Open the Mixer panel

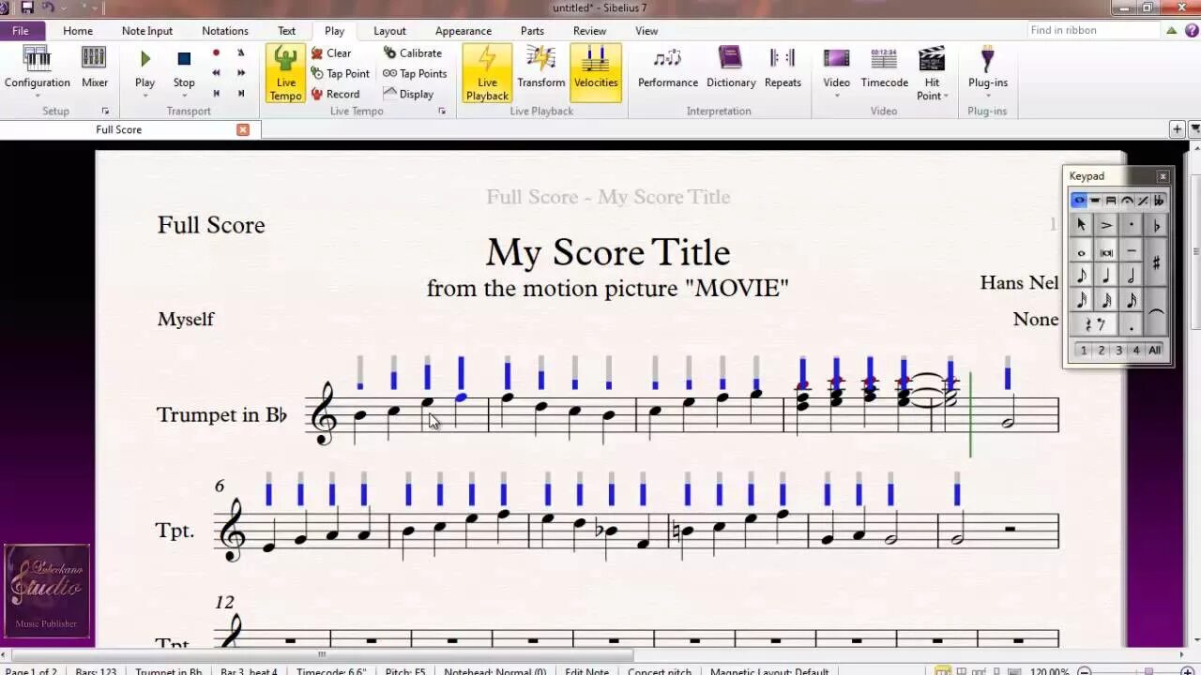(94, 67)
